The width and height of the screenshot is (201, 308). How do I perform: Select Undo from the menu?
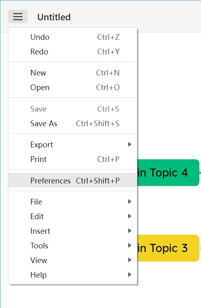(x=73, y=37)
